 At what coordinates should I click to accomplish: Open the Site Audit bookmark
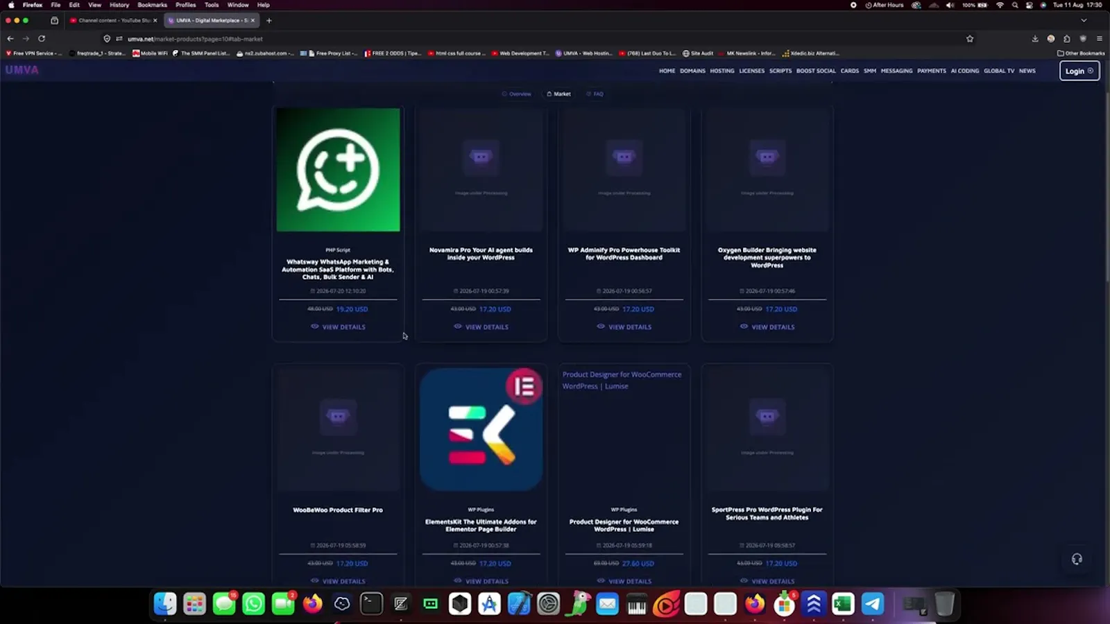[698, 53]
